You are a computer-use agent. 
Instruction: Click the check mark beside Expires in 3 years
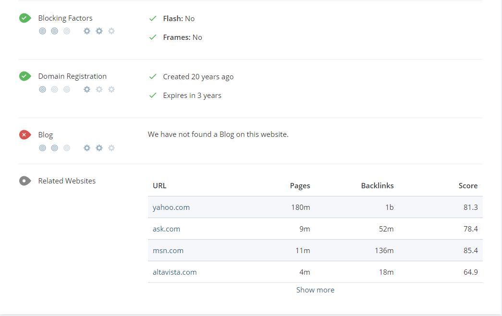click(153, 96)
